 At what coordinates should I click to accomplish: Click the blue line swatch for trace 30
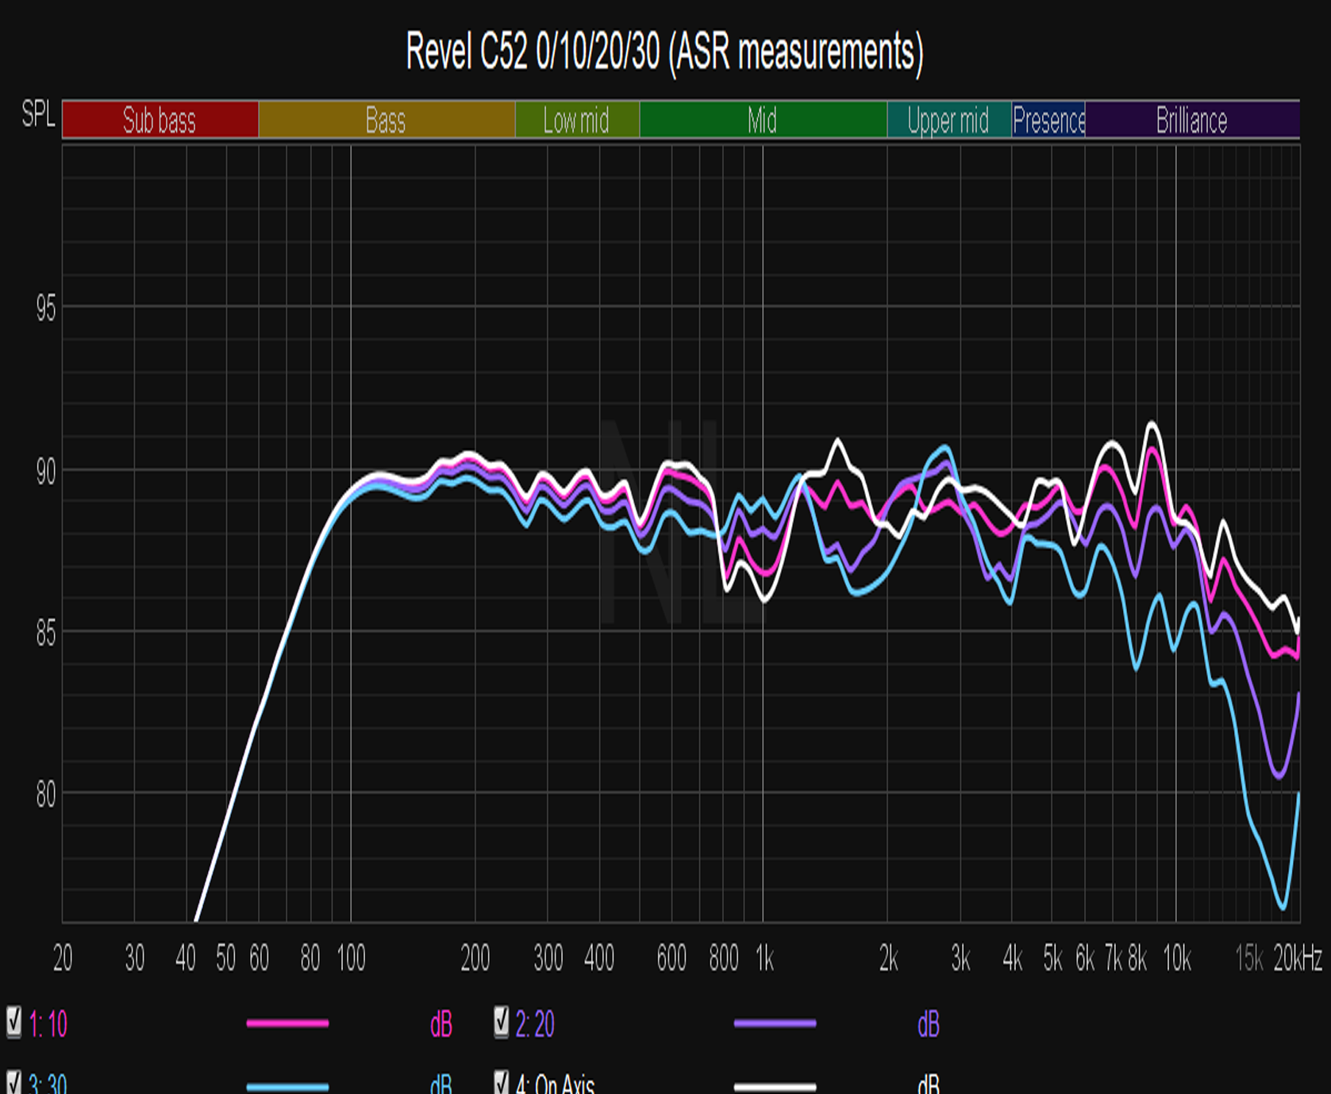[287, 1087]
